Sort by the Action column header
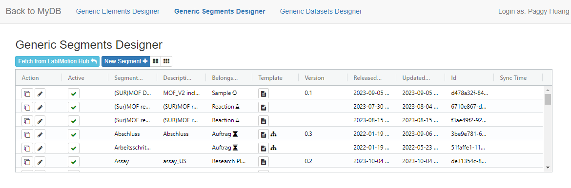 coord(30,78)
